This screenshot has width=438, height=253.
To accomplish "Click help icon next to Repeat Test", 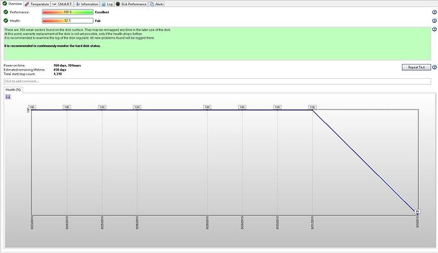I will point(434,67).
